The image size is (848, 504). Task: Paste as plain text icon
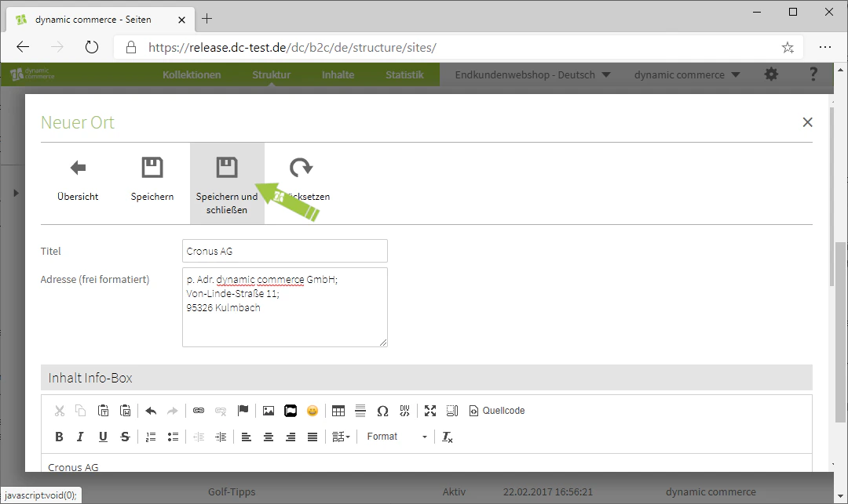point(104,411)
